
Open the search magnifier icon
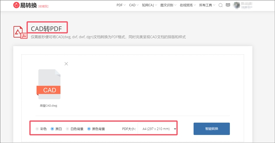click(x=220, y=5)
